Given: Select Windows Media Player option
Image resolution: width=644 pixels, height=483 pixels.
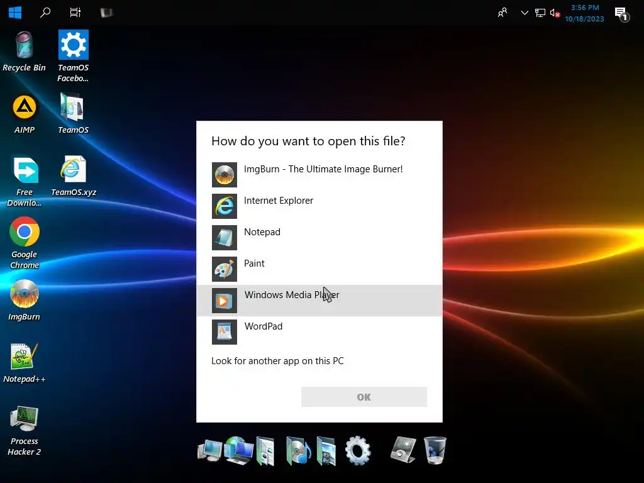Looking at the screenshot, I should click(x=319, y=300).
